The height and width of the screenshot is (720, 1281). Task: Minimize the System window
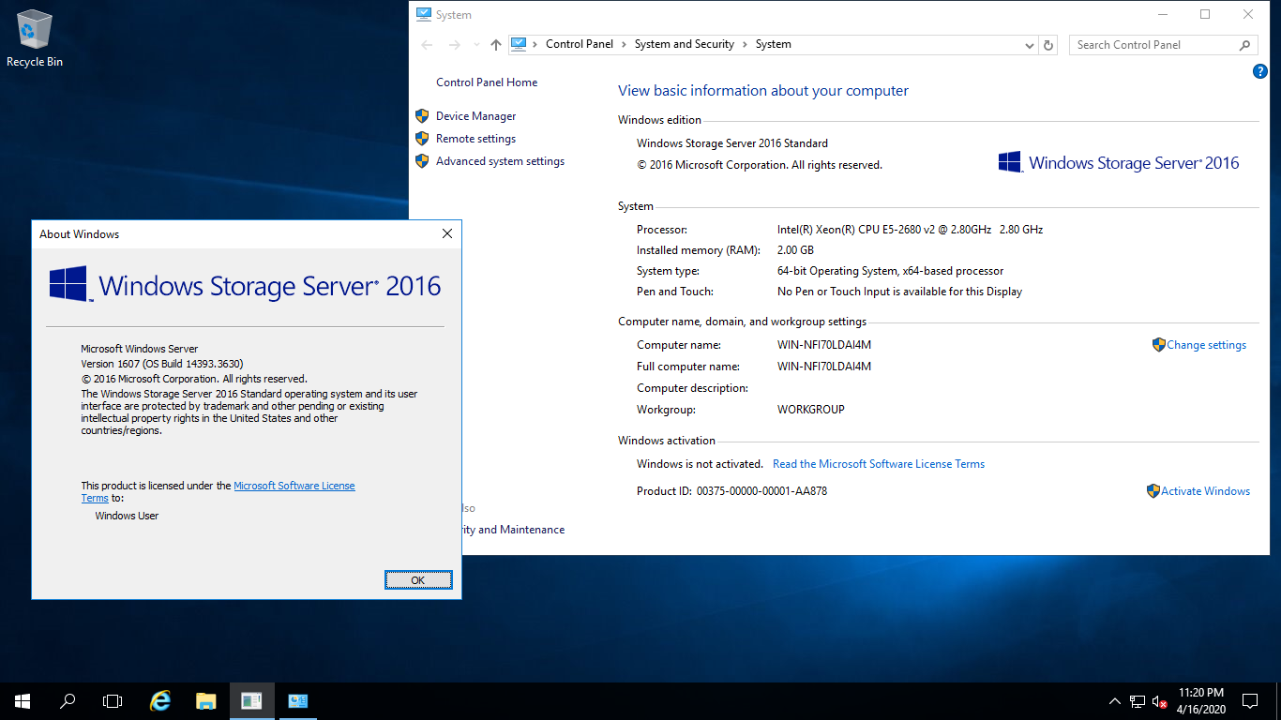click(x=1162, y=14)
